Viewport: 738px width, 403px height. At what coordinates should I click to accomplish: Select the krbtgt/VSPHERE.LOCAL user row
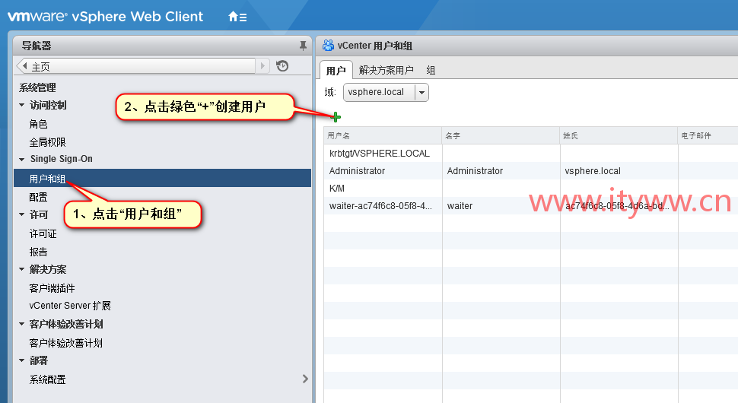531,154
